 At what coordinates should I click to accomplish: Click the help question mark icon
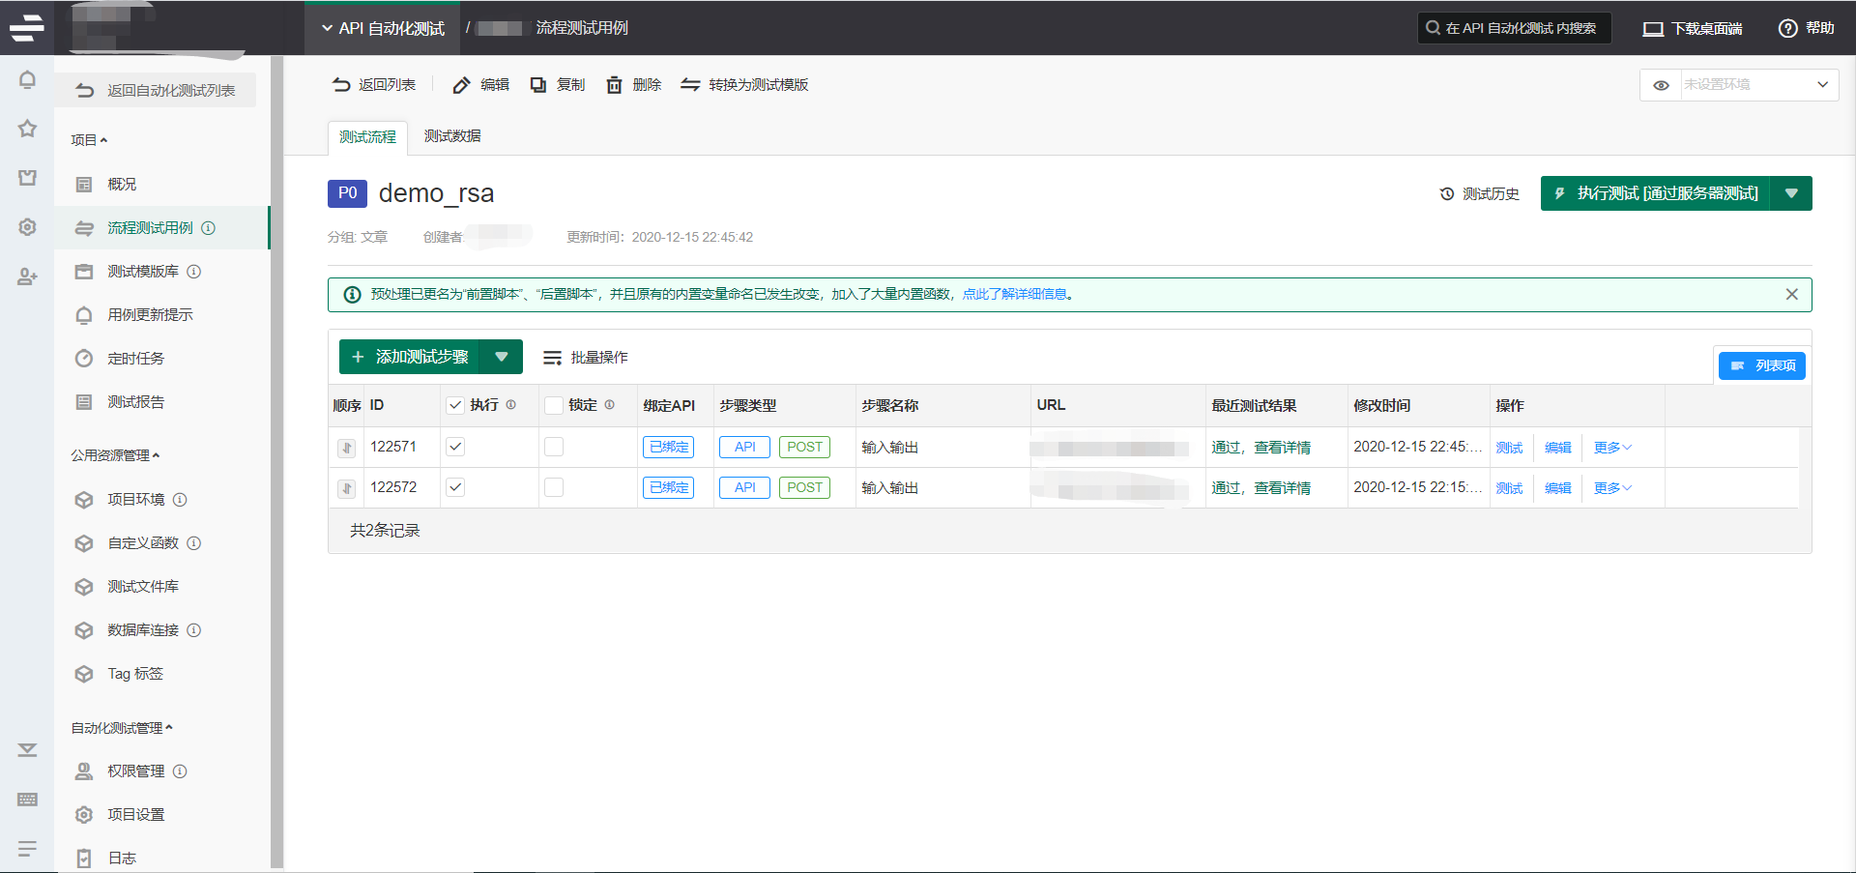[x=1787, y=29]
